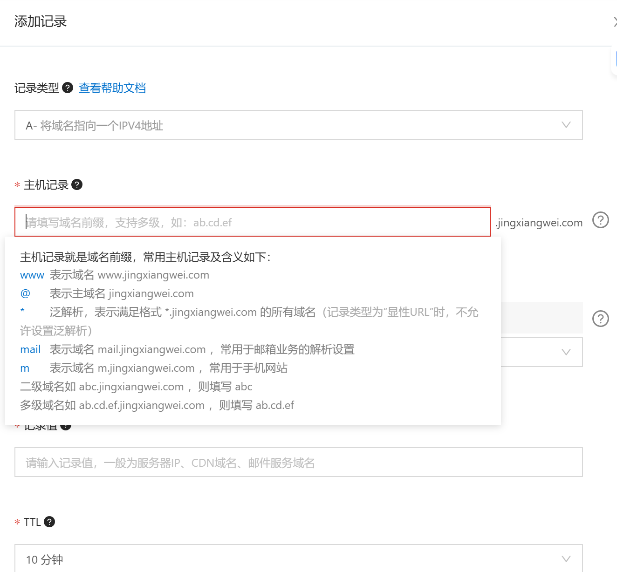This screenshot has width=617, height=572.
Task: Click the 添加记录 dialog title
Action: [x=41, y=21]
